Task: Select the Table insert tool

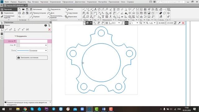Action: [107, 16]
